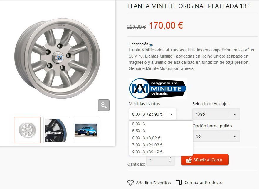
Task: Click the compare product squares icon
Action: [x=179, y=182]
